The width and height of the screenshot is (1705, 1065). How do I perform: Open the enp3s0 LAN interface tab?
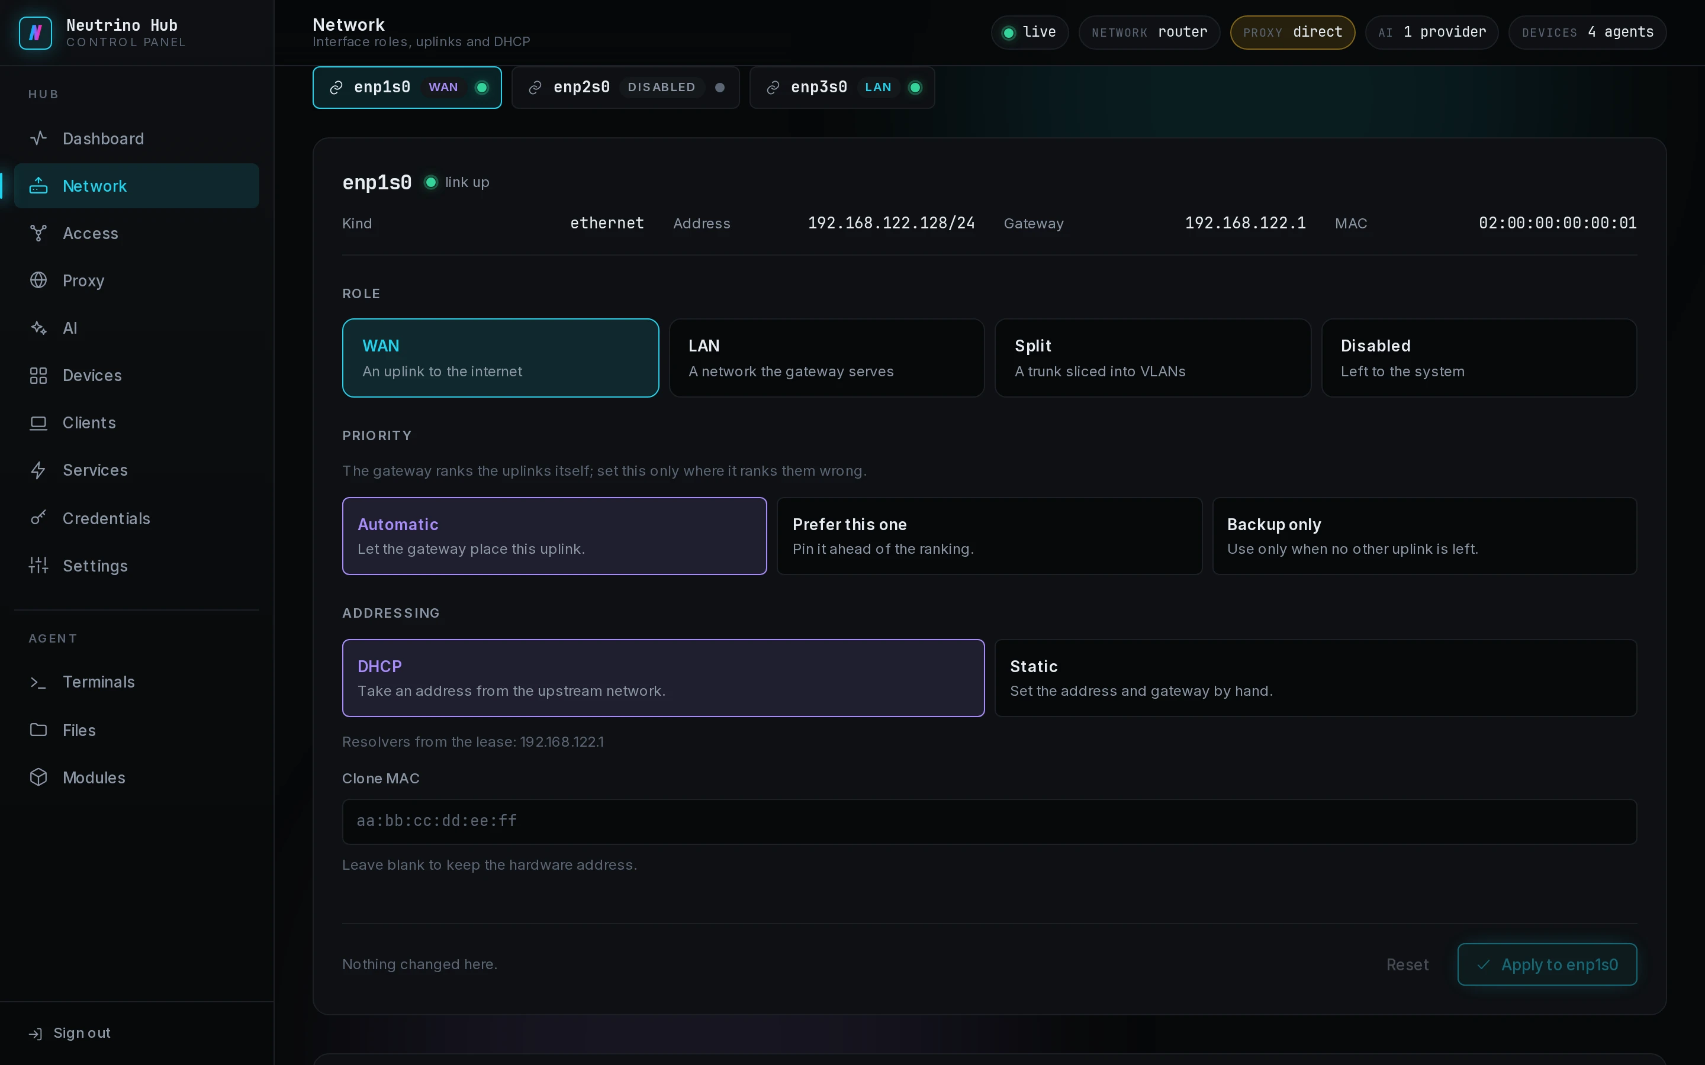842,88
